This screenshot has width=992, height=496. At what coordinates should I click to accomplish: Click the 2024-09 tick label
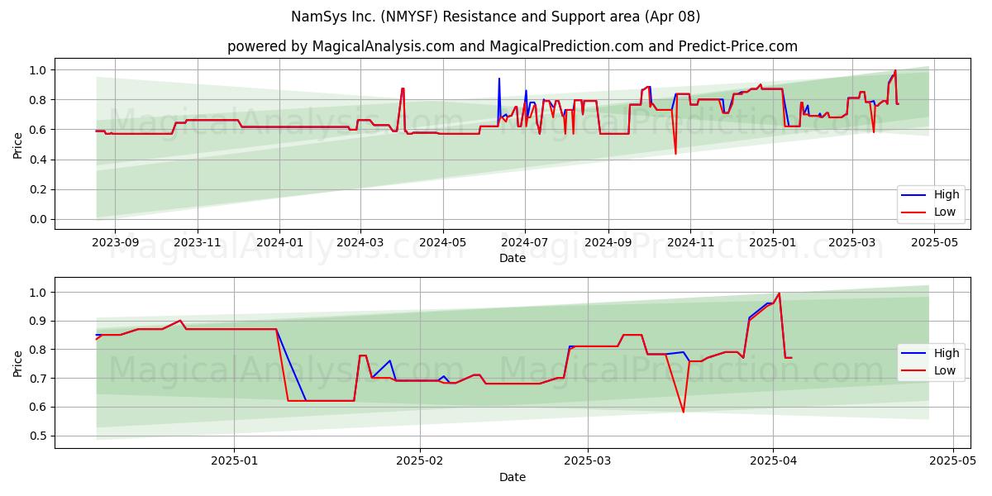608,242
